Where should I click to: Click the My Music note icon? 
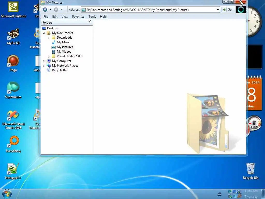click(x=54, y=42)
